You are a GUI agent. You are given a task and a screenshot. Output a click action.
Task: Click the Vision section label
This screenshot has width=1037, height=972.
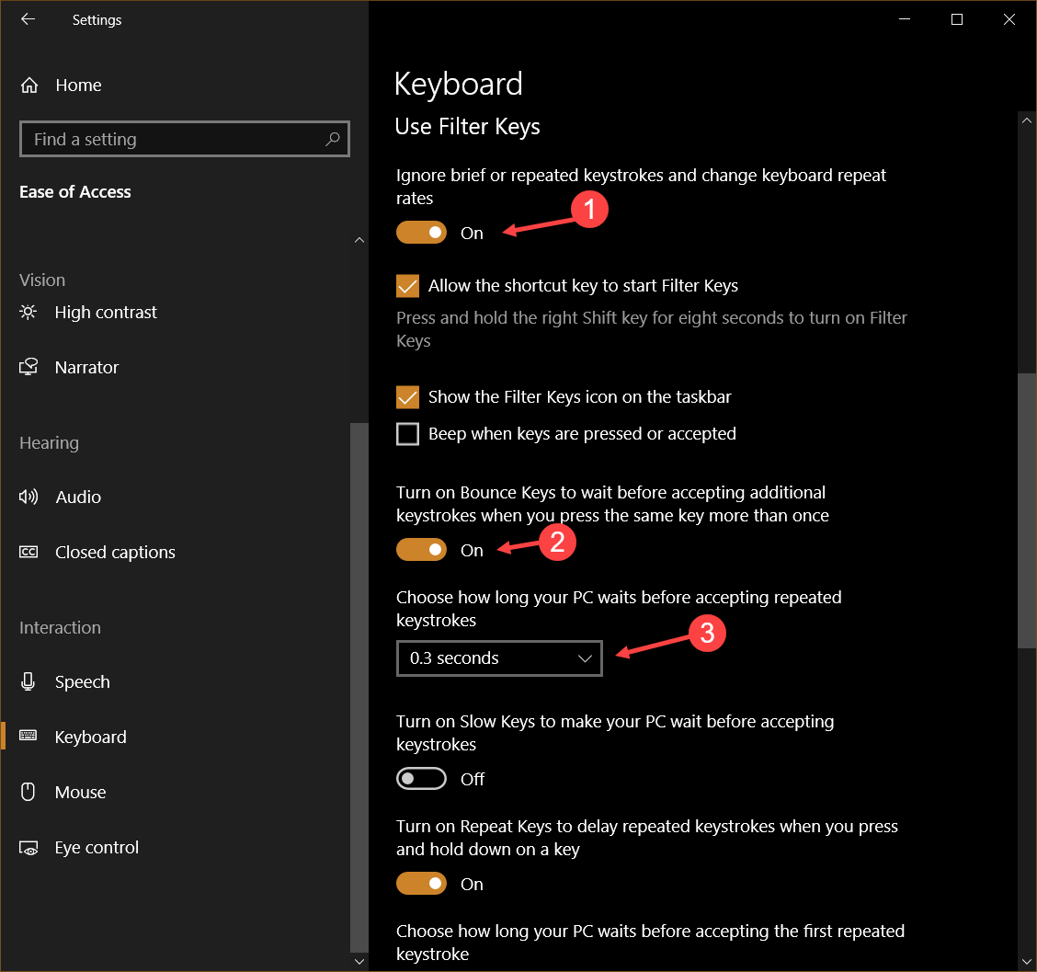(x=42, y=280)
